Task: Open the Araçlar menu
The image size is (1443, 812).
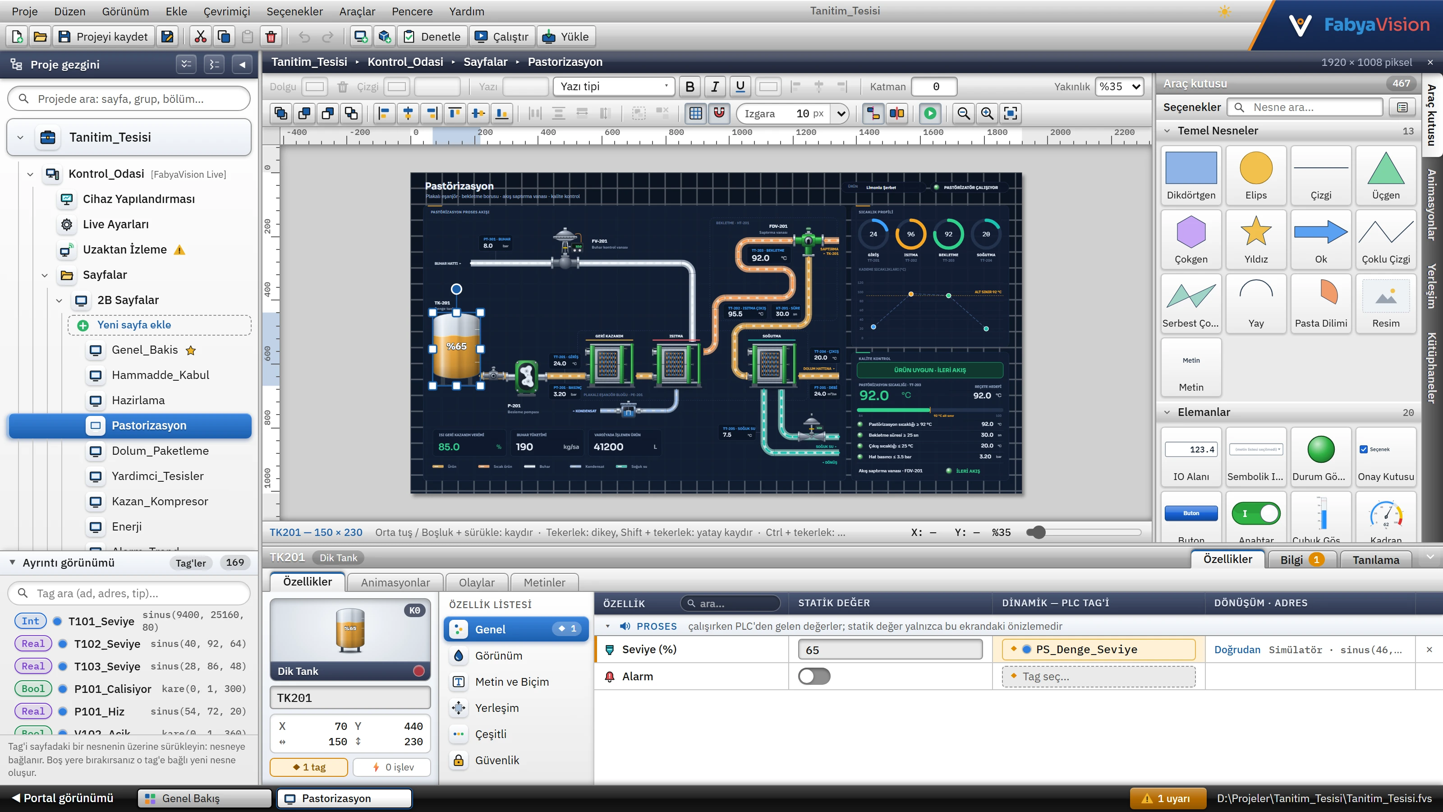Action: [357, 11]
